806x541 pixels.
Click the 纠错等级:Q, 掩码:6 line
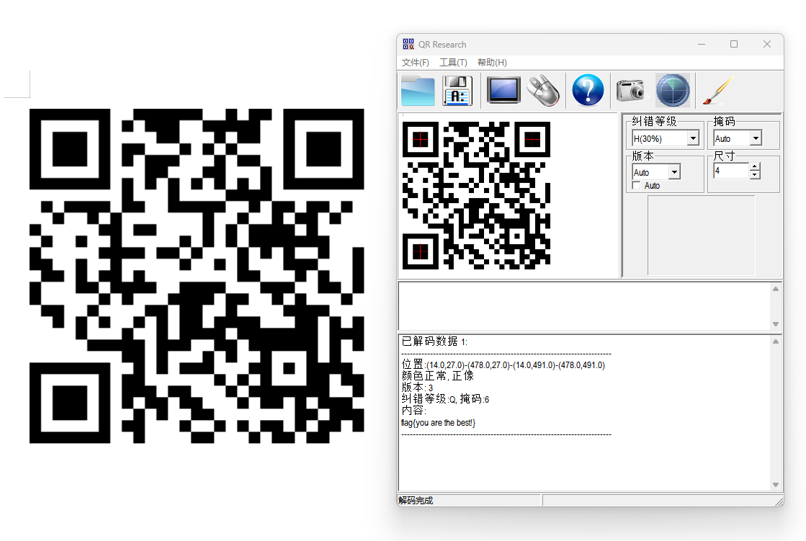445,399
